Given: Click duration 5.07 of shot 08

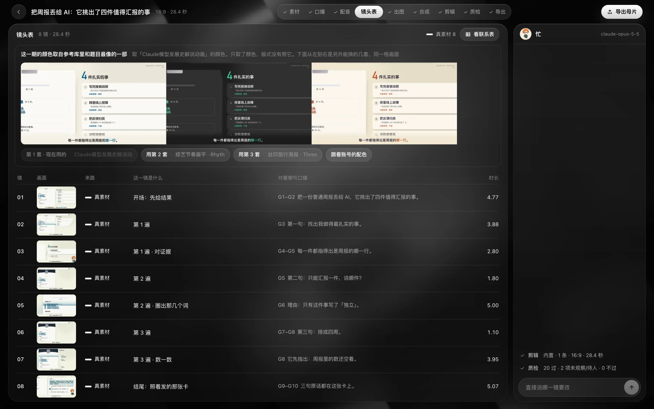Looking at the screenshot, I should tap(493, 386).
